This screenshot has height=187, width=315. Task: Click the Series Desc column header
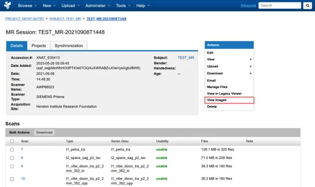[120, 141]
